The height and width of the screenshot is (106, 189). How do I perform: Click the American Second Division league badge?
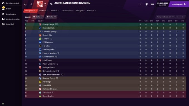point(40,4)
